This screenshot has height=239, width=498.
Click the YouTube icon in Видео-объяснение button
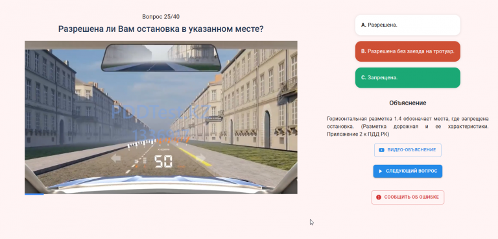tap(382, 150)
